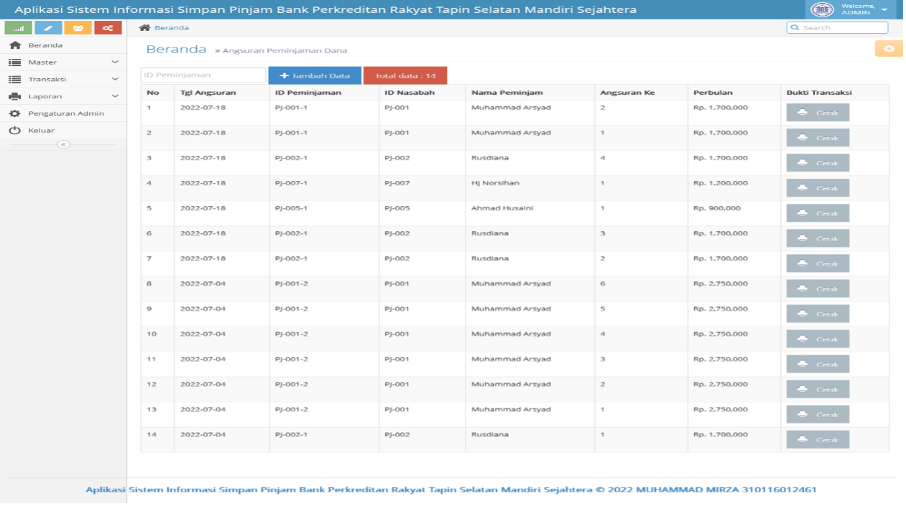Image resolution: width=906 pixels, height=506 pixels.
Task: Click the home icon in breadcrumb bar
Action: (144, 28)
